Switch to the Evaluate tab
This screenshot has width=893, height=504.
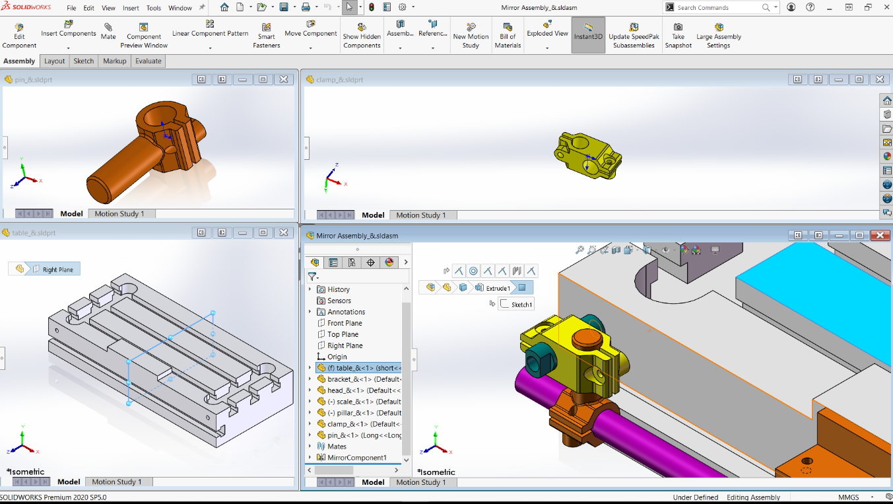(x=148, y=61)
